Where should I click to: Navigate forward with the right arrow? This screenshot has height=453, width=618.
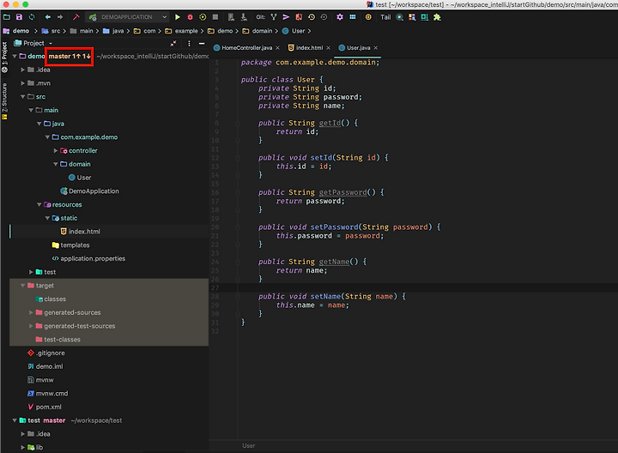60,17
